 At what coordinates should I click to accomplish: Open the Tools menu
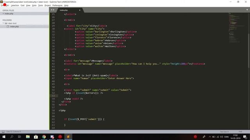coord(41,5)
